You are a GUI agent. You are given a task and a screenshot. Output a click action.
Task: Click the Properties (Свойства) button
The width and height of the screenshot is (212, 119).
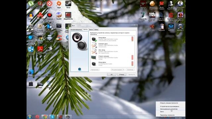pyautogui.click(x=130, y=70)
